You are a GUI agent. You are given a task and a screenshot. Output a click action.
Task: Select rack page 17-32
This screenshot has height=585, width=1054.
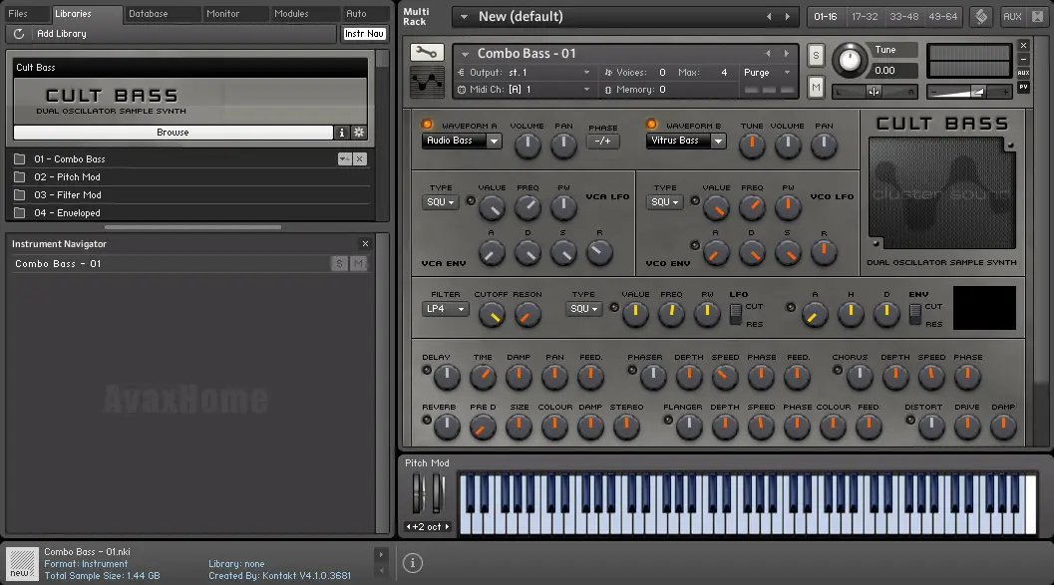[865, 16]
